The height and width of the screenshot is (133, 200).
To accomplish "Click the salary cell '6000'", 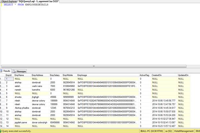I will (x=56, y=90).
